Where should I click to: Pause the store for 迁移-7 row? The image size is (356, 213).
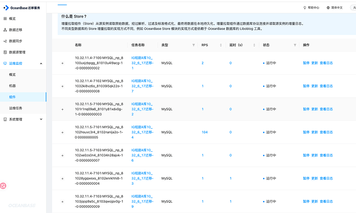pos(306,86)
